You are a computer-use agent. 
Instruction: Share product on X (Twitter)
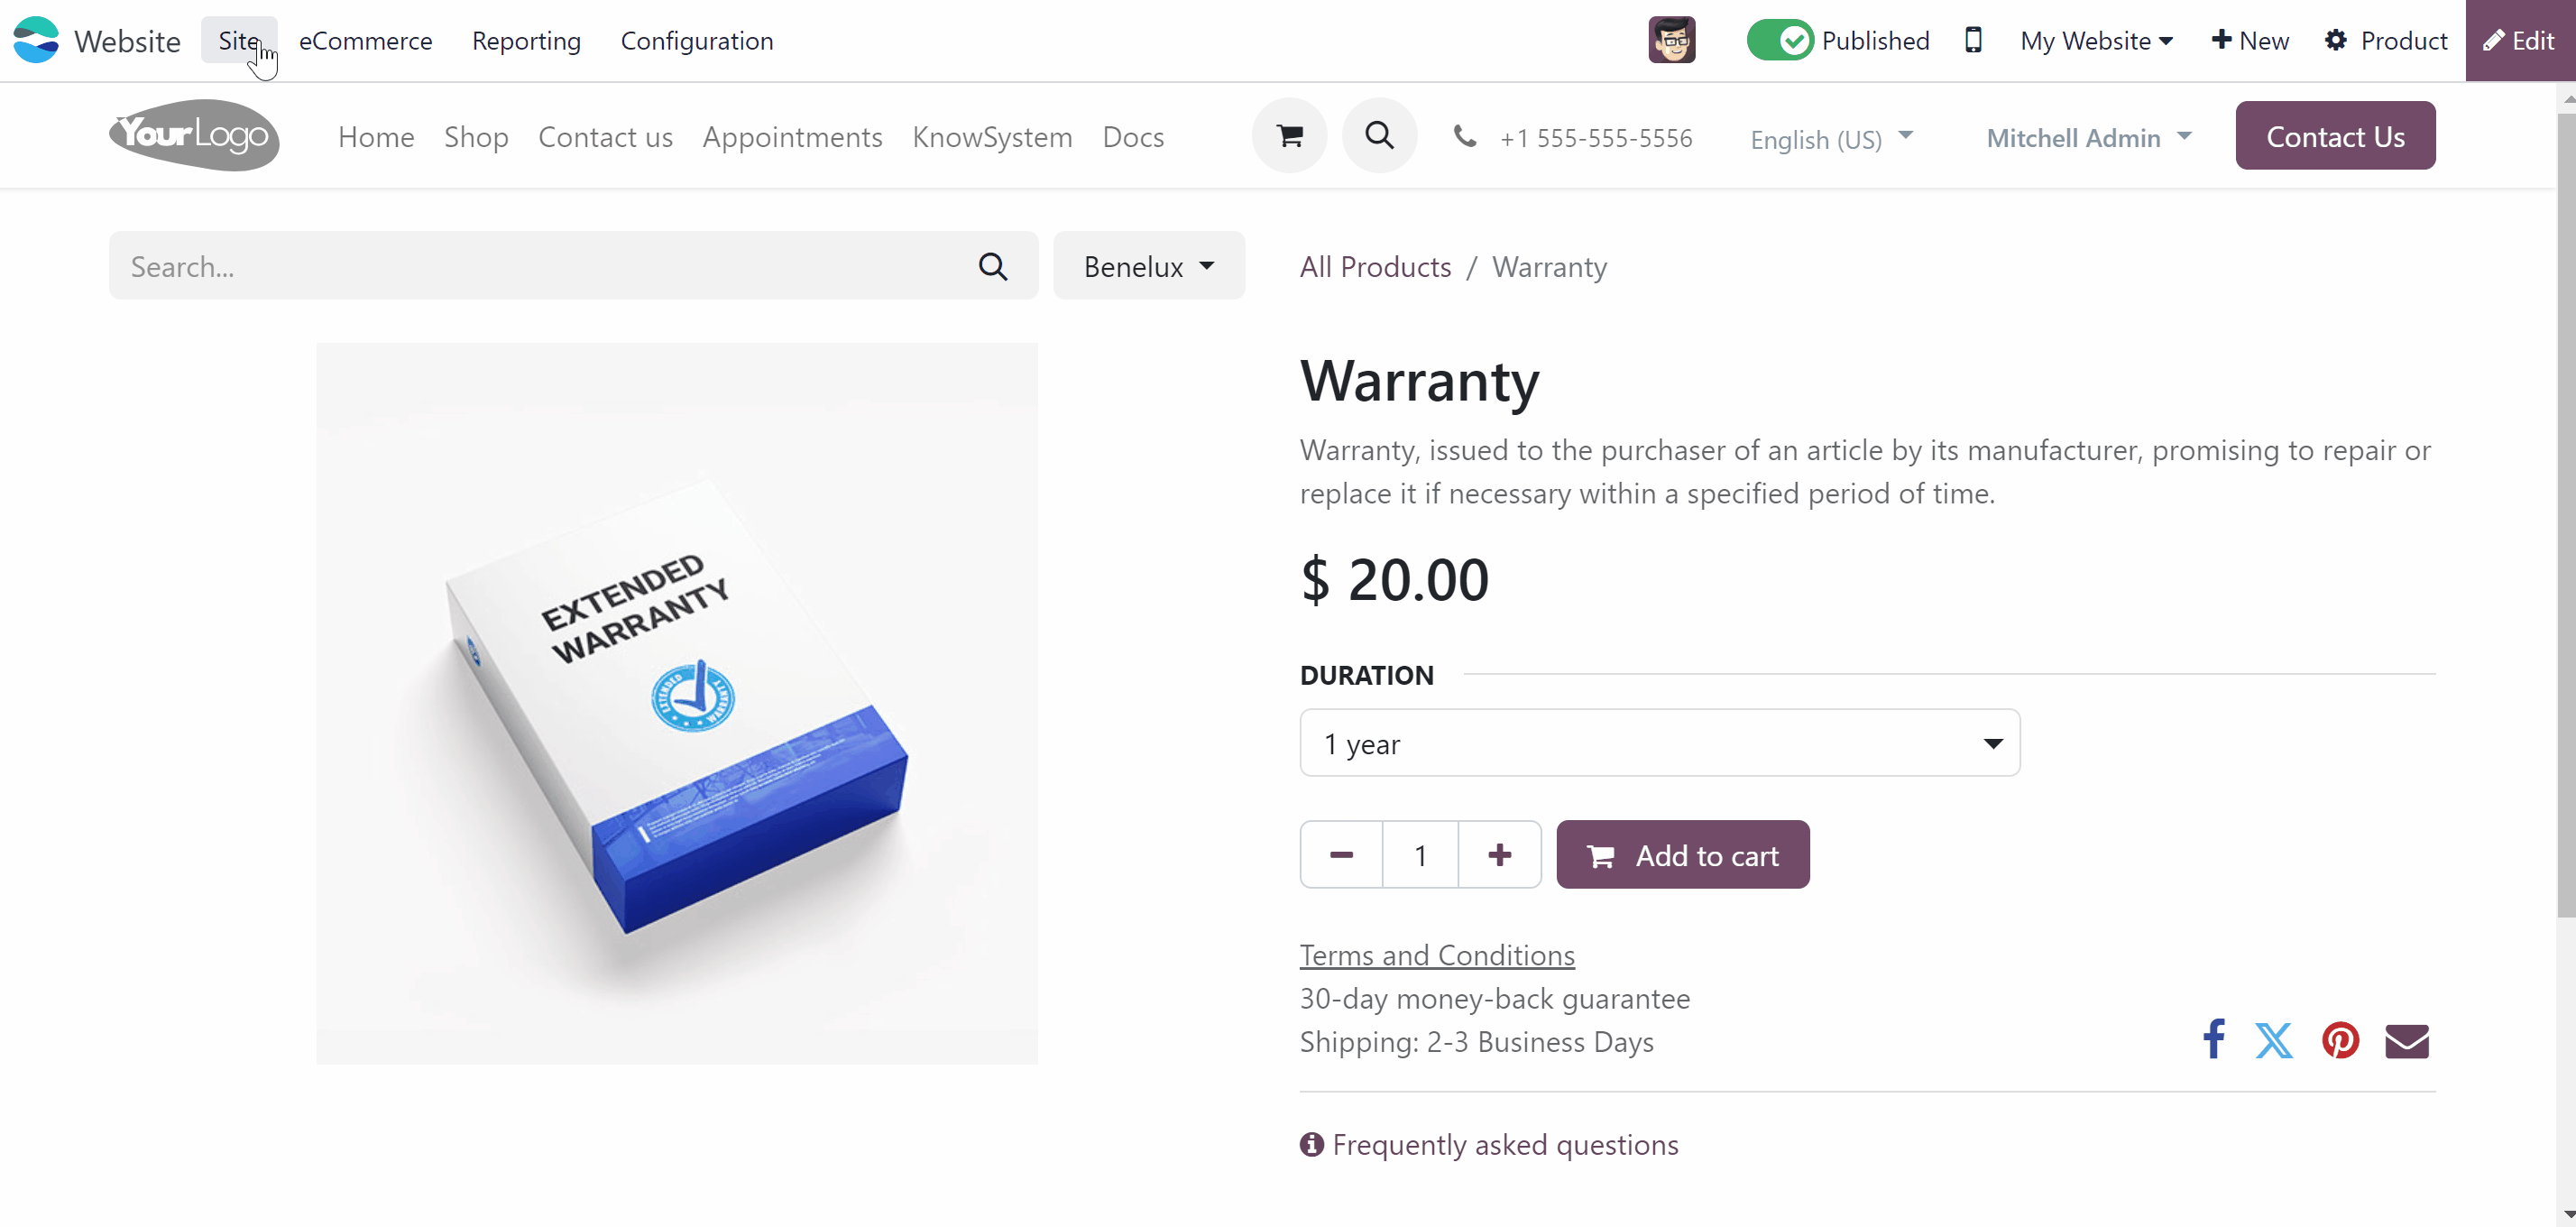(2273, 1040)
